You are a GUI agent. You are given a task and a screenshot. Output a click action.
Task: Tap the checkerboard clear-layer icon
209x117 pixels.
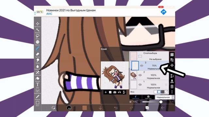click(x=172, y=55)
